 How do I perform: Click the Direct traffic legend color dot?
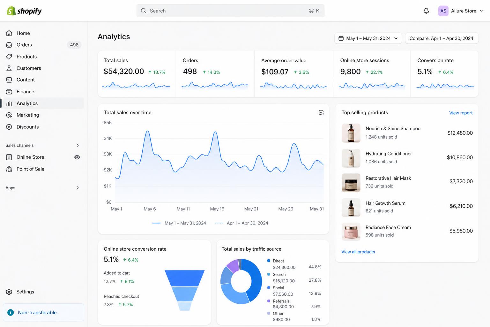click(x=269, y=261)
